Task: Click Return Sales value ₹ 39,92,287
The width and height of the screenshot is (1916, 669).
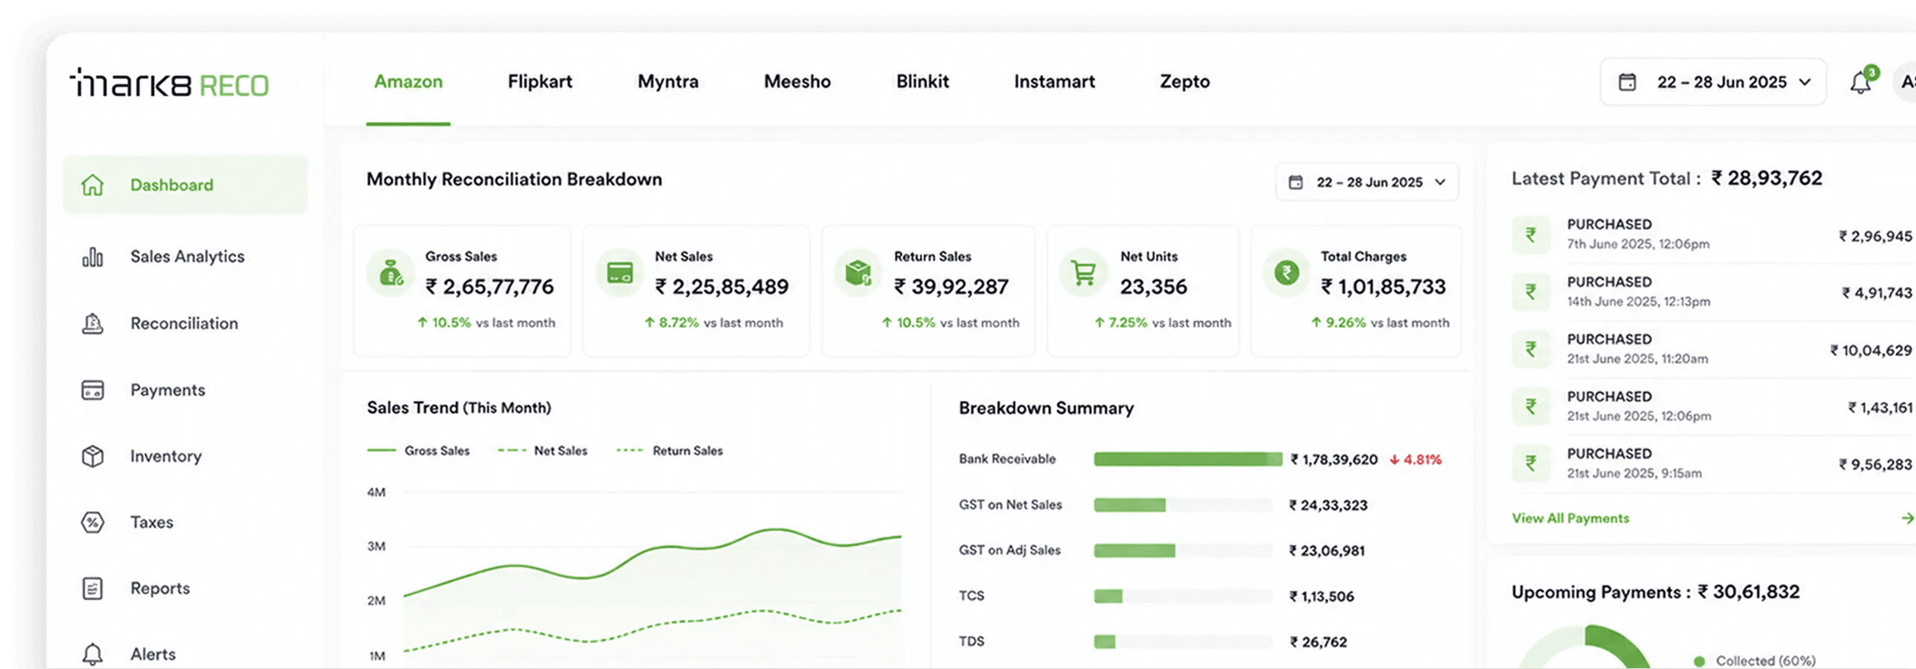Action: click(x=951, y=287)
